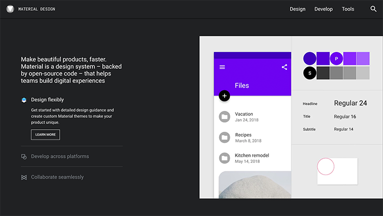This screenshot has width=383, height=216.
Task: Open the Design menu
Action: 298,9
